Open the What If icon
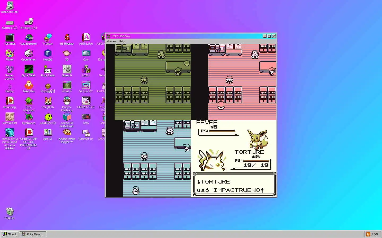Image resolution: width=382 pixels, height=238 pixels. click(67, 87)
